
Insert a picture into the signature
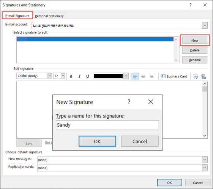coord(195,76)
